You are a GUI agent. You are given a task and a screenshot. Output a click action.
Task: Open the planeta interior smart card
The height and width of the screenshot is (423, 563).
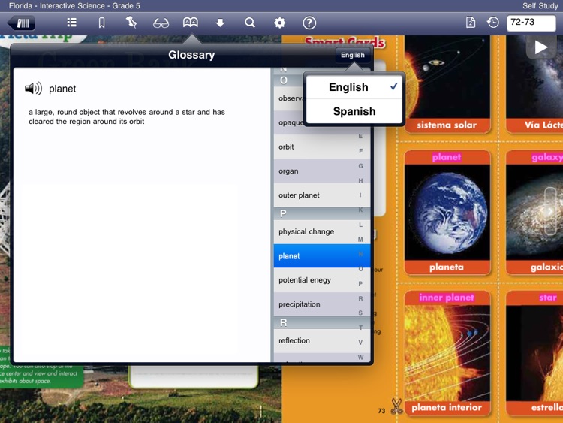(447, 354)
